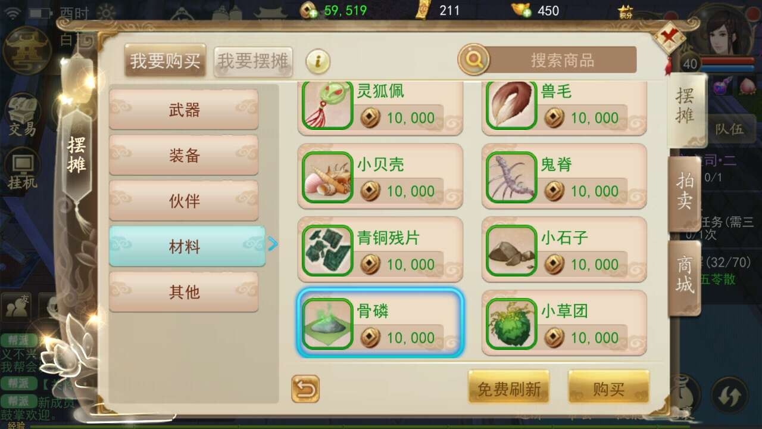The width and height of the screenshot is (762, 429).
Task: Select the 武器 category
Action: coord(184,110)
